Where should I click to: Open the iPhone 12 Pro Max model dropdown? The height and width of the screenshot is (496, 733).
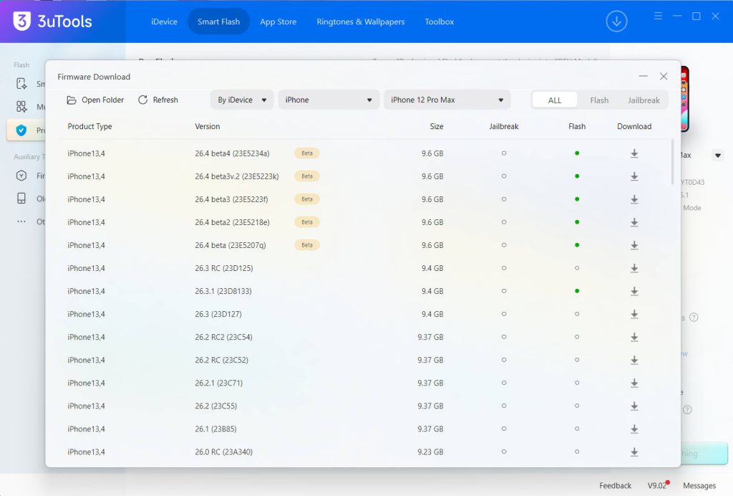[447, 100]
